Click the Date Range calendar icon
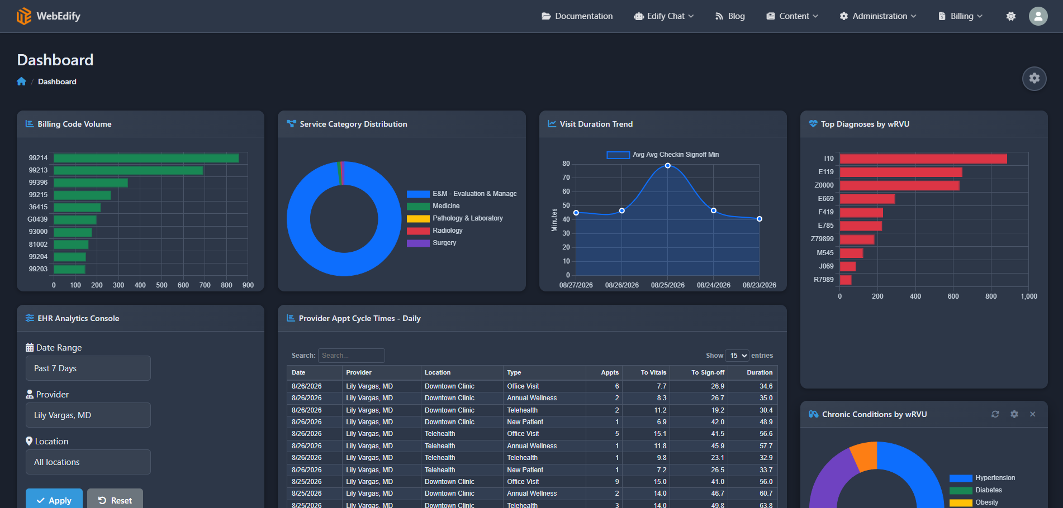Image resolution: width=1063 pixels, height=508 pixels. coord(30,347)
